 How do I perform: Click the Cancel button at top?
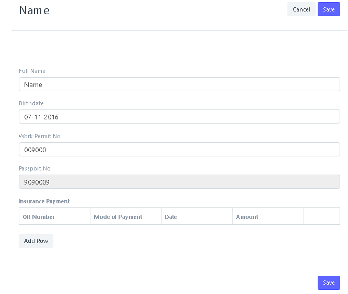[301, 9]
